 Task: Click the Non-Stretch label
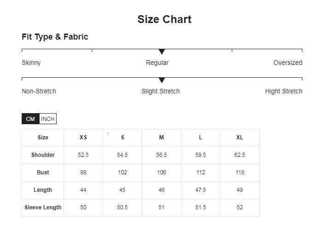39,91
